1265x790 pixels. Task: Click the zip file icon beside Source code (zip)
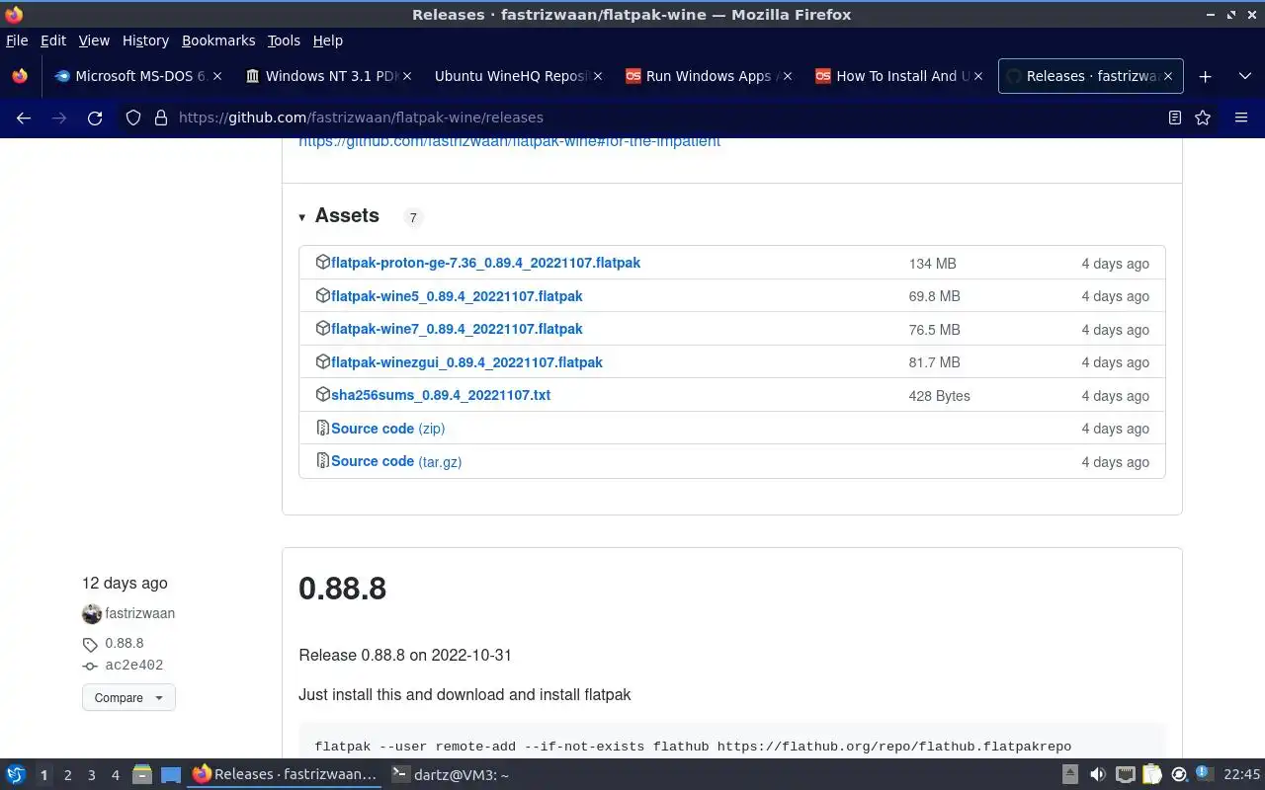pos(322,428)
